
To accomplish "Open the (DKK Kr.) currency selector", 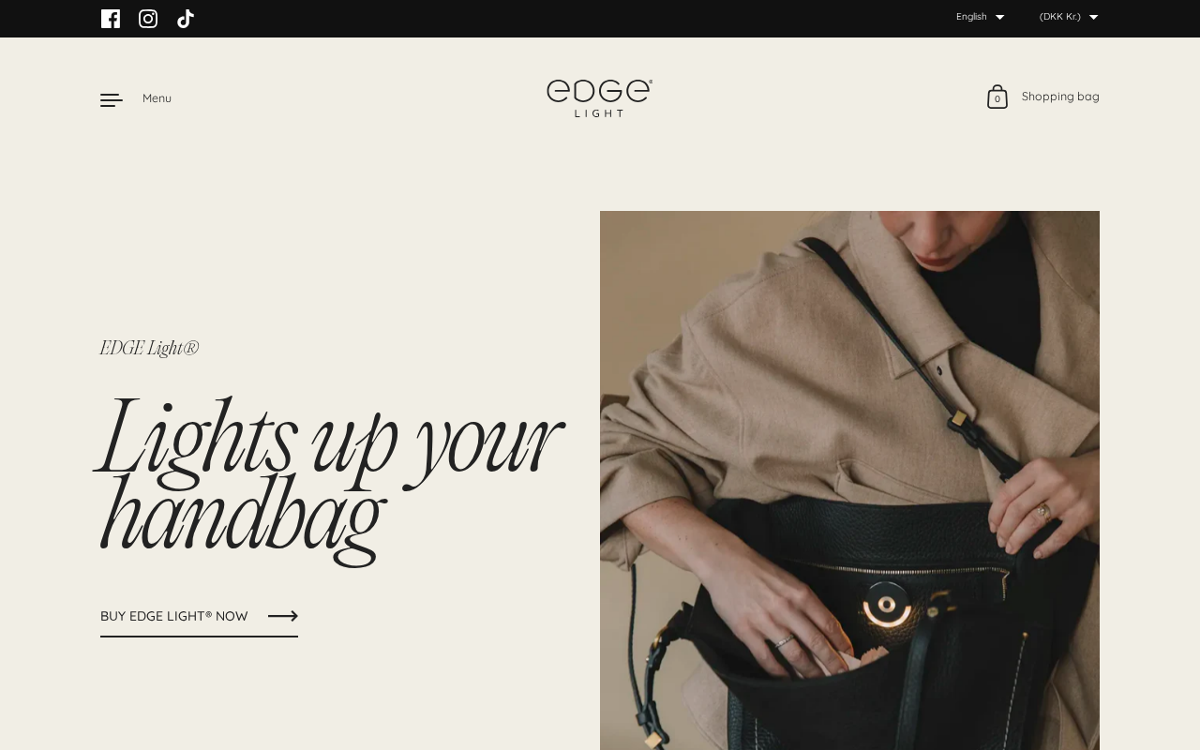I will click(x=1069, y=17).
